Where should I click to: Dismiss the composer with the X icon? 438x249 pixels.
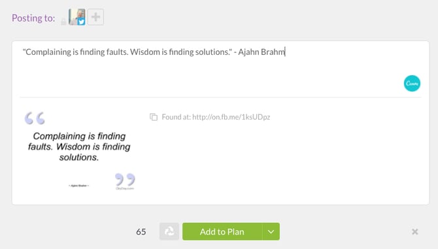click(415, 231)
